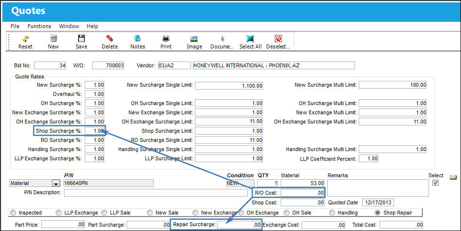Image resolution: width=461 pixels, height=231 pixels.
Task: Click Shop Surcharge Limit field
Action: coord(229,131)
